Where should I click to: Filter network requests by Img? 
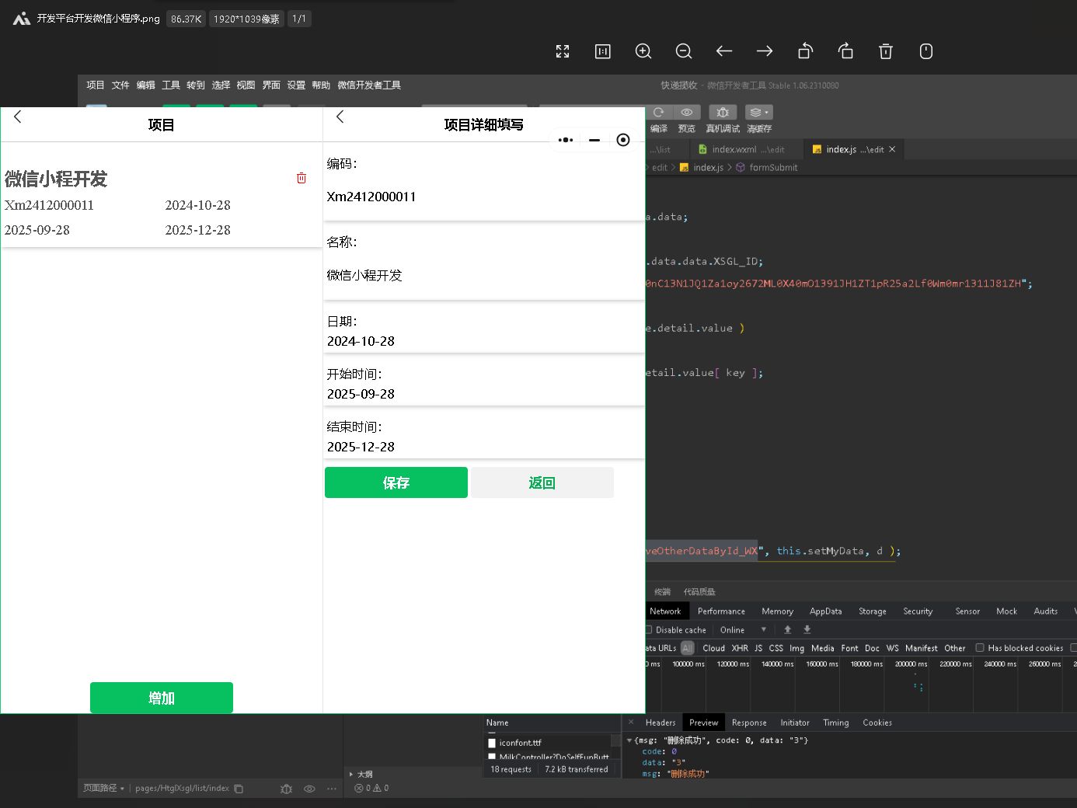796,648
